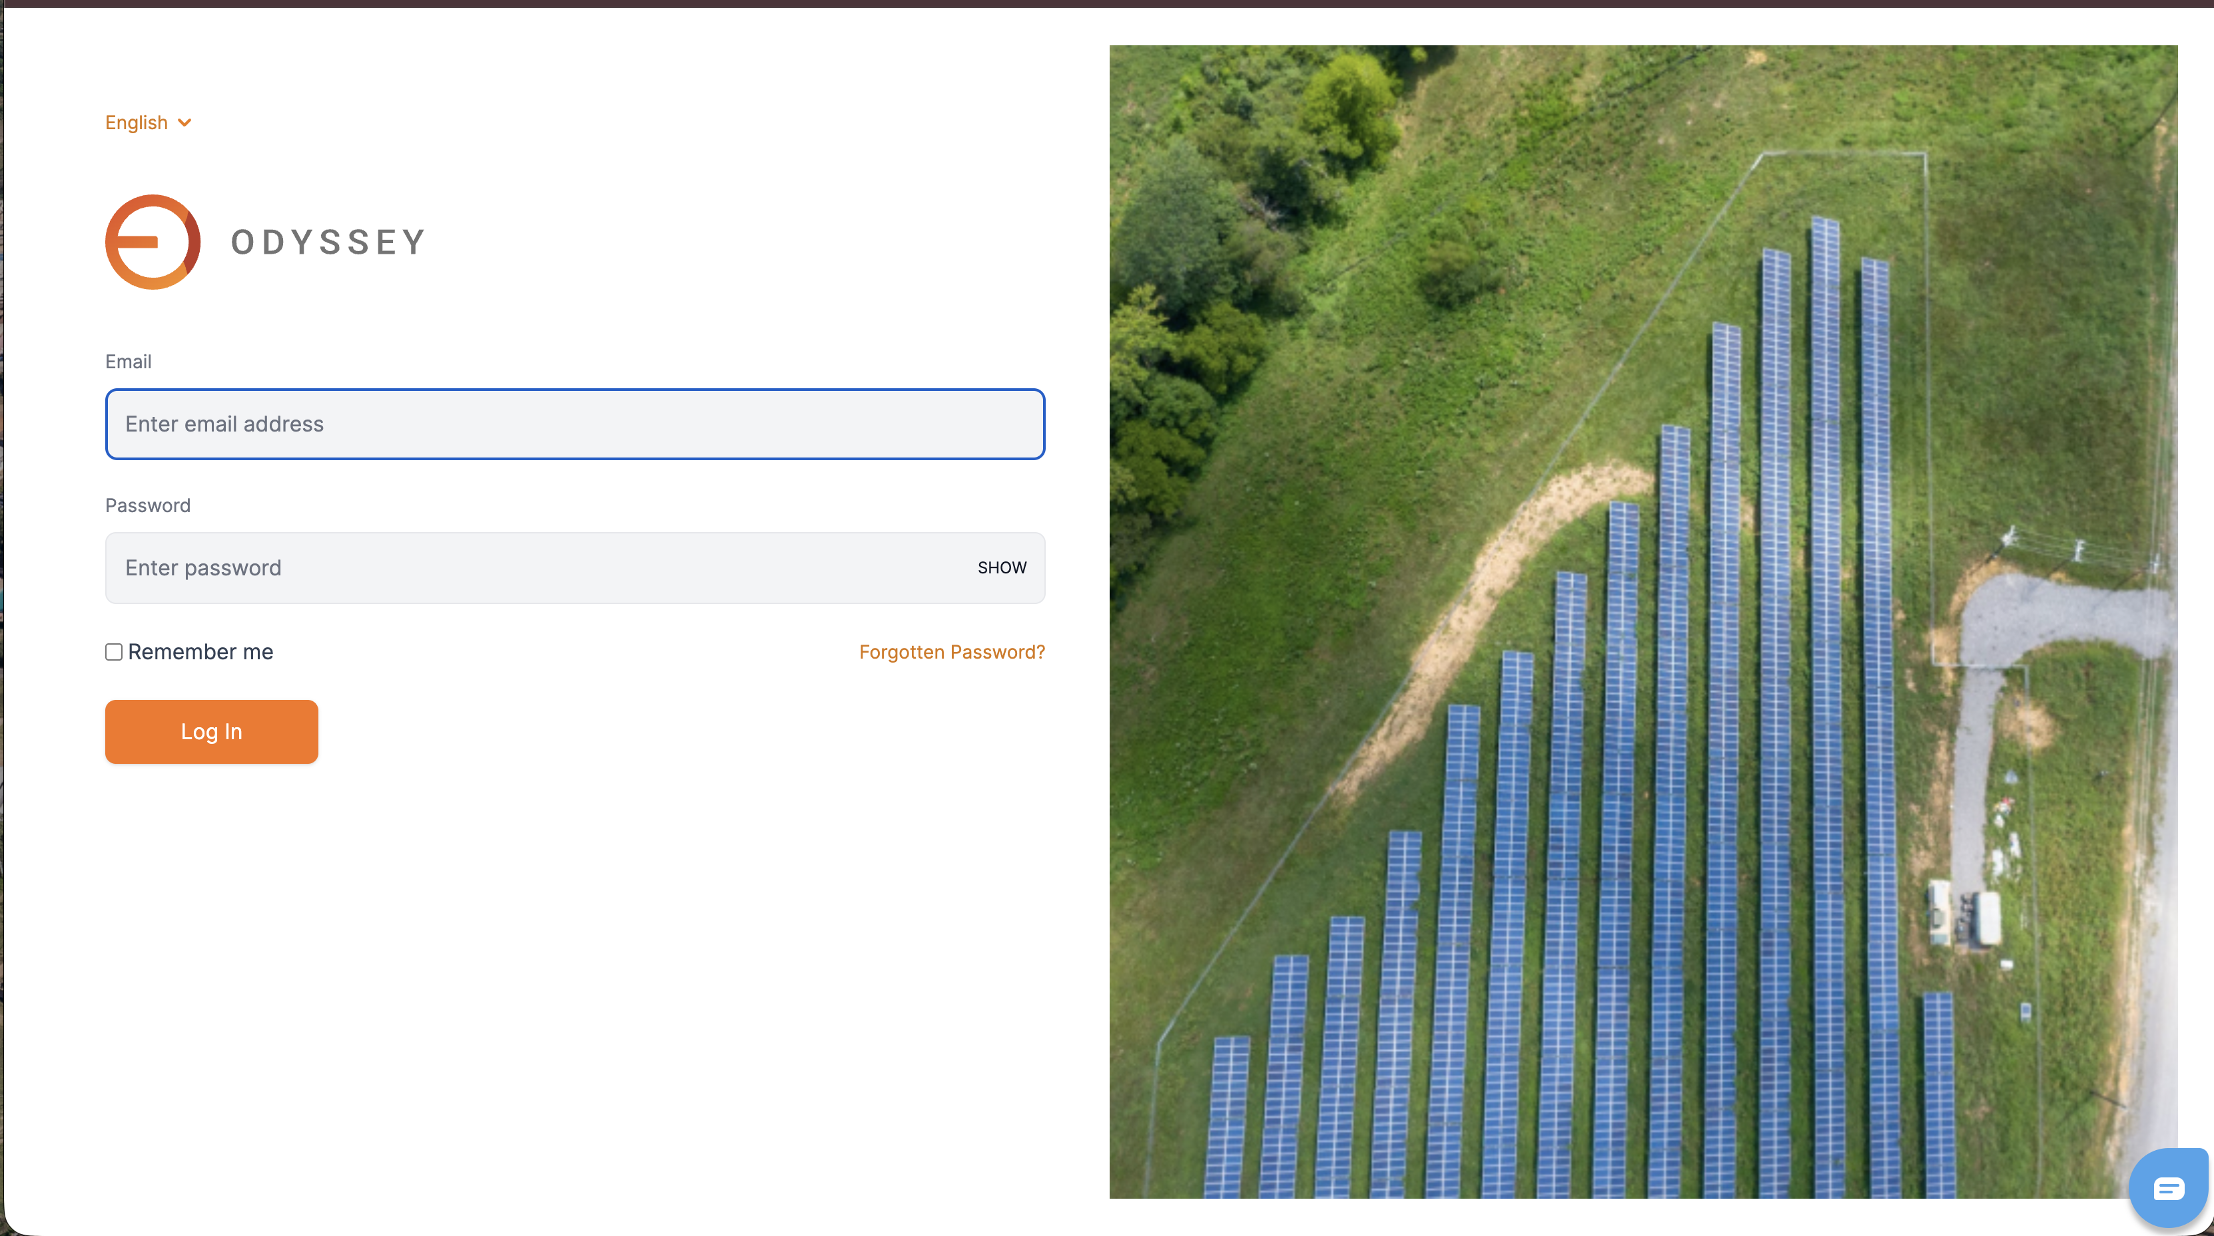Enable the Remember me checkbox
This screenshot has width=2214, height=1236.
[113, 651]
